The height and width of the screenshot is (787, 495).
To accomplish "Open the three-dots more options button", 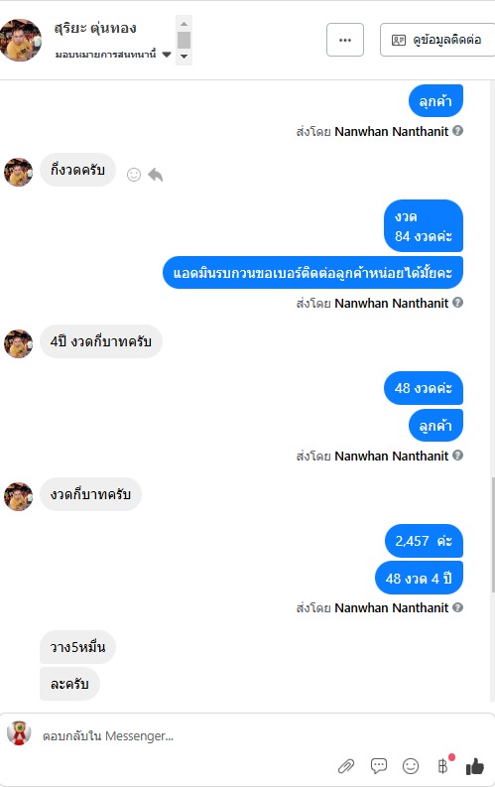I will tap(345, 40).
